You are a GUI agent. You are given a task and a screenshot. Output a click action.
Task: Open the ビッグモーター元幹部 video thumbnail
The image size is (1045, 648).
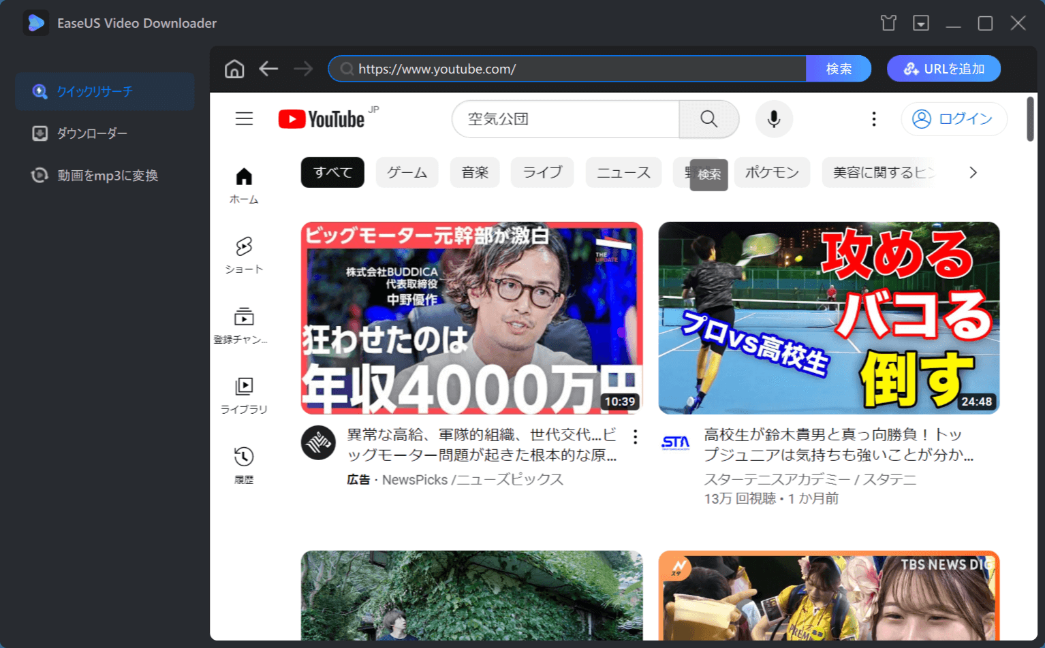click(x=472, y=318)
